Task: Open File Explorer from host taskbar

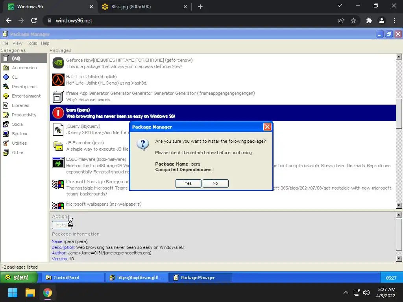Action: 30,293
